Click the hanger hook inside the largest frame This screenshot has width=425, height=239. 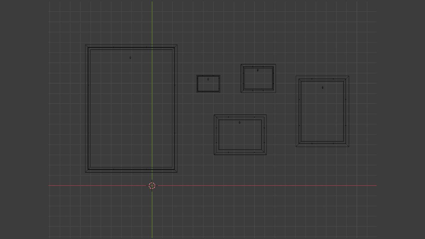point(130,58)
